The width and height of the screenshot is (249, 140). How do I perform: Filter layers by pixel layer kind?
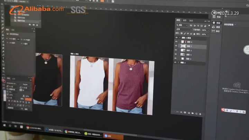pos(191,25)
